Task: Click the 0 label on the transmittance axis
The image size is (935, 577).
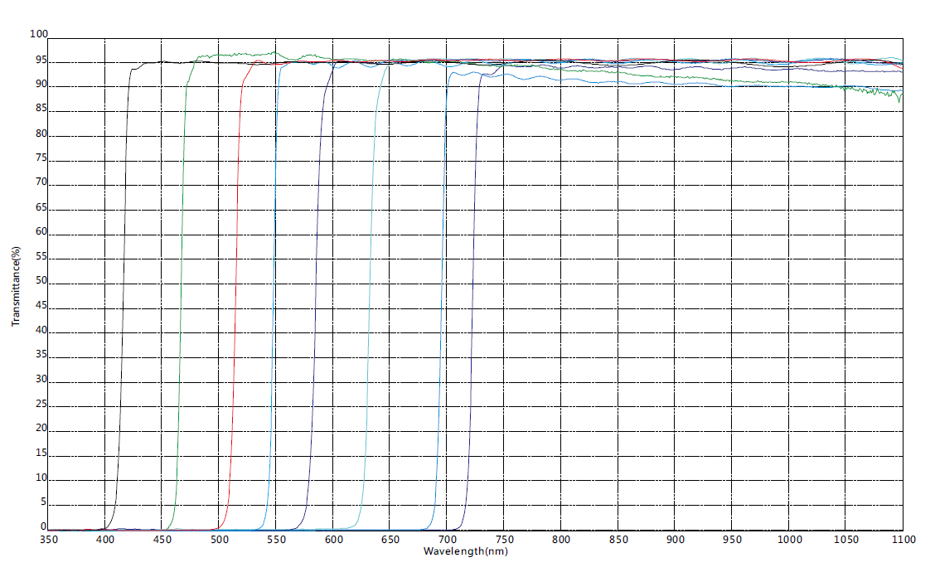Action: (x=44, y=526)
